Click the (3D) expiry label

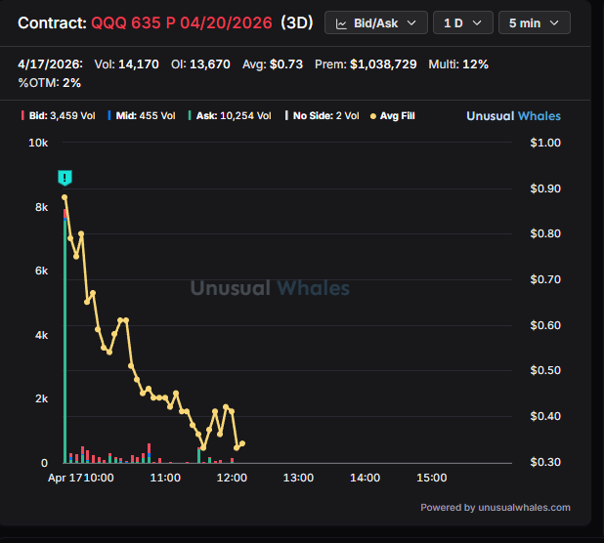click(x=296, y=23)
